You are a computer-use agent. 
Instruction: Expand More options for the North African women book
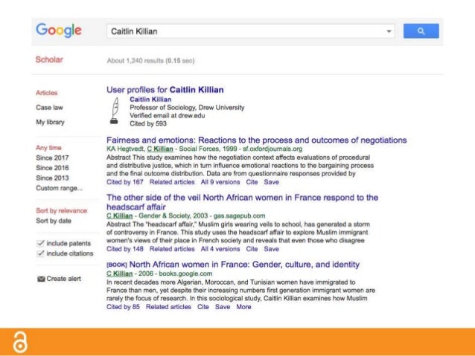243,307
